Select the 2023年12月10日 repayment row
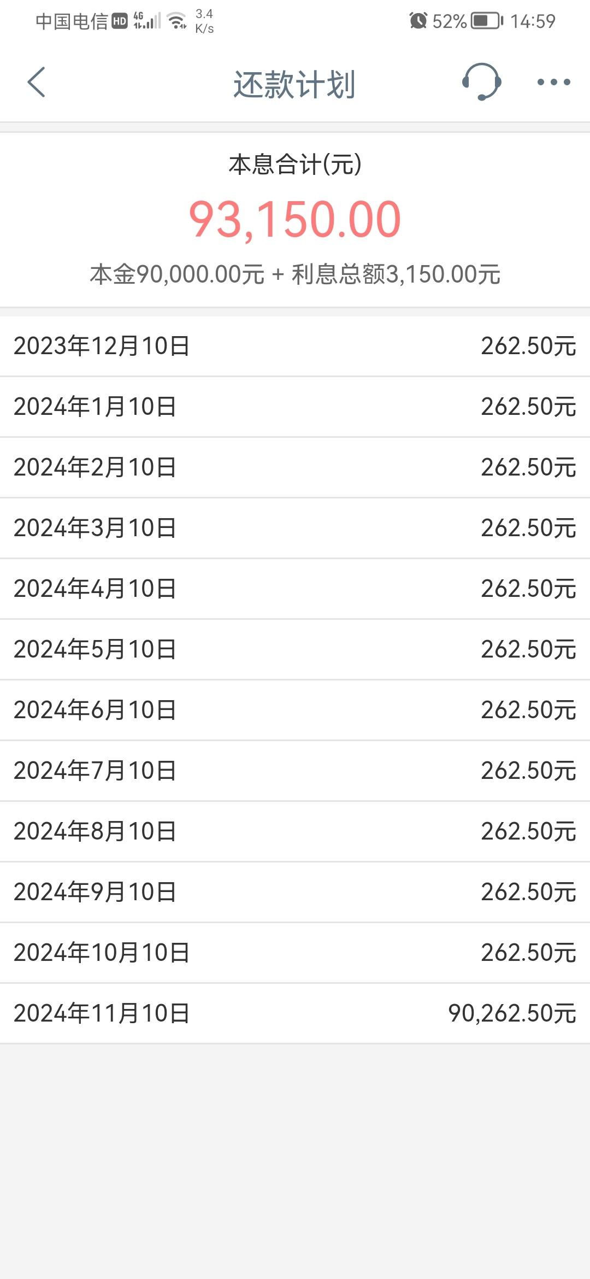590x1279 pixels. [295, 346]
